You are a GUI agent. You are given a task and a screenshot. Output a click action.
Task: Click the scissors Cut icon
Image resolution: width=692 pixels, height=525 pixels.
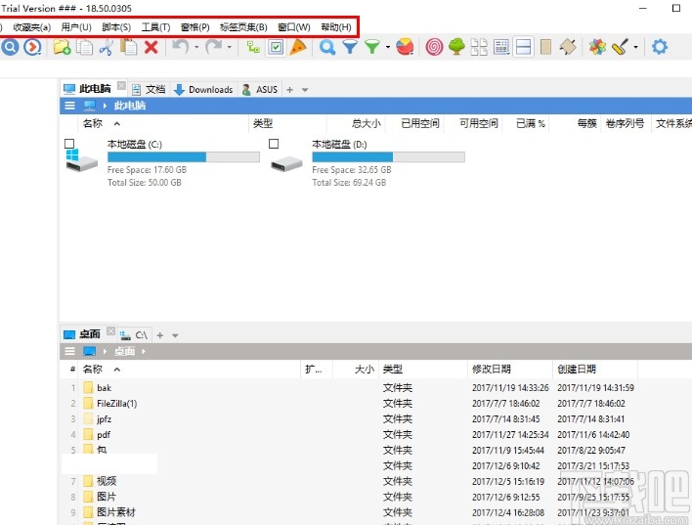coord(107,47)
